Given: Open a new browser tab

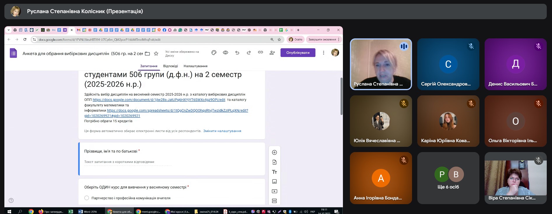Looking at the screenshot, I should [298, 30].
